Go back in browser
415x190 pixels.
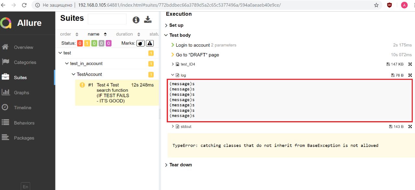tap(4, 5)
